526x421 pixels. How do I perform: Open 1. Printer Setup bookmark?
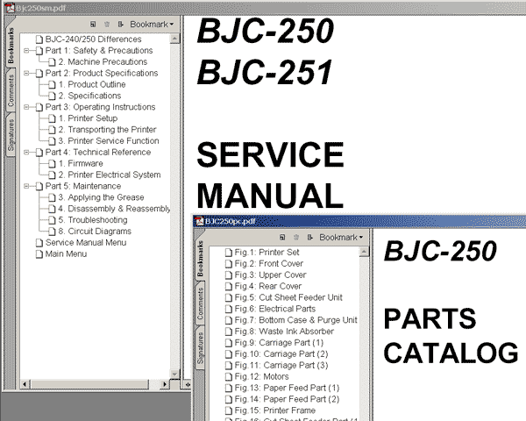click(88, 118)
